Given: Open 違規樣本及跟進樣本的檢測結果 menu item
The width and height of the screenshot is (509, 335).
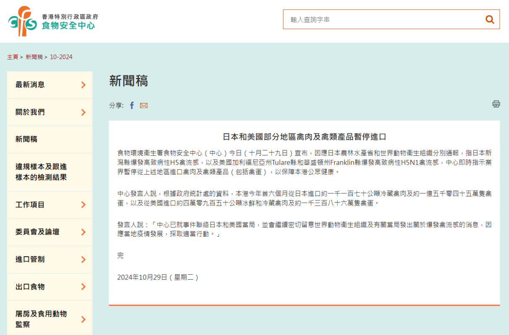Looking at the screenshot, I should coord(41,172).
